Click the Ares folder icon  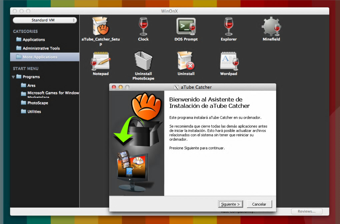[23, 85]
